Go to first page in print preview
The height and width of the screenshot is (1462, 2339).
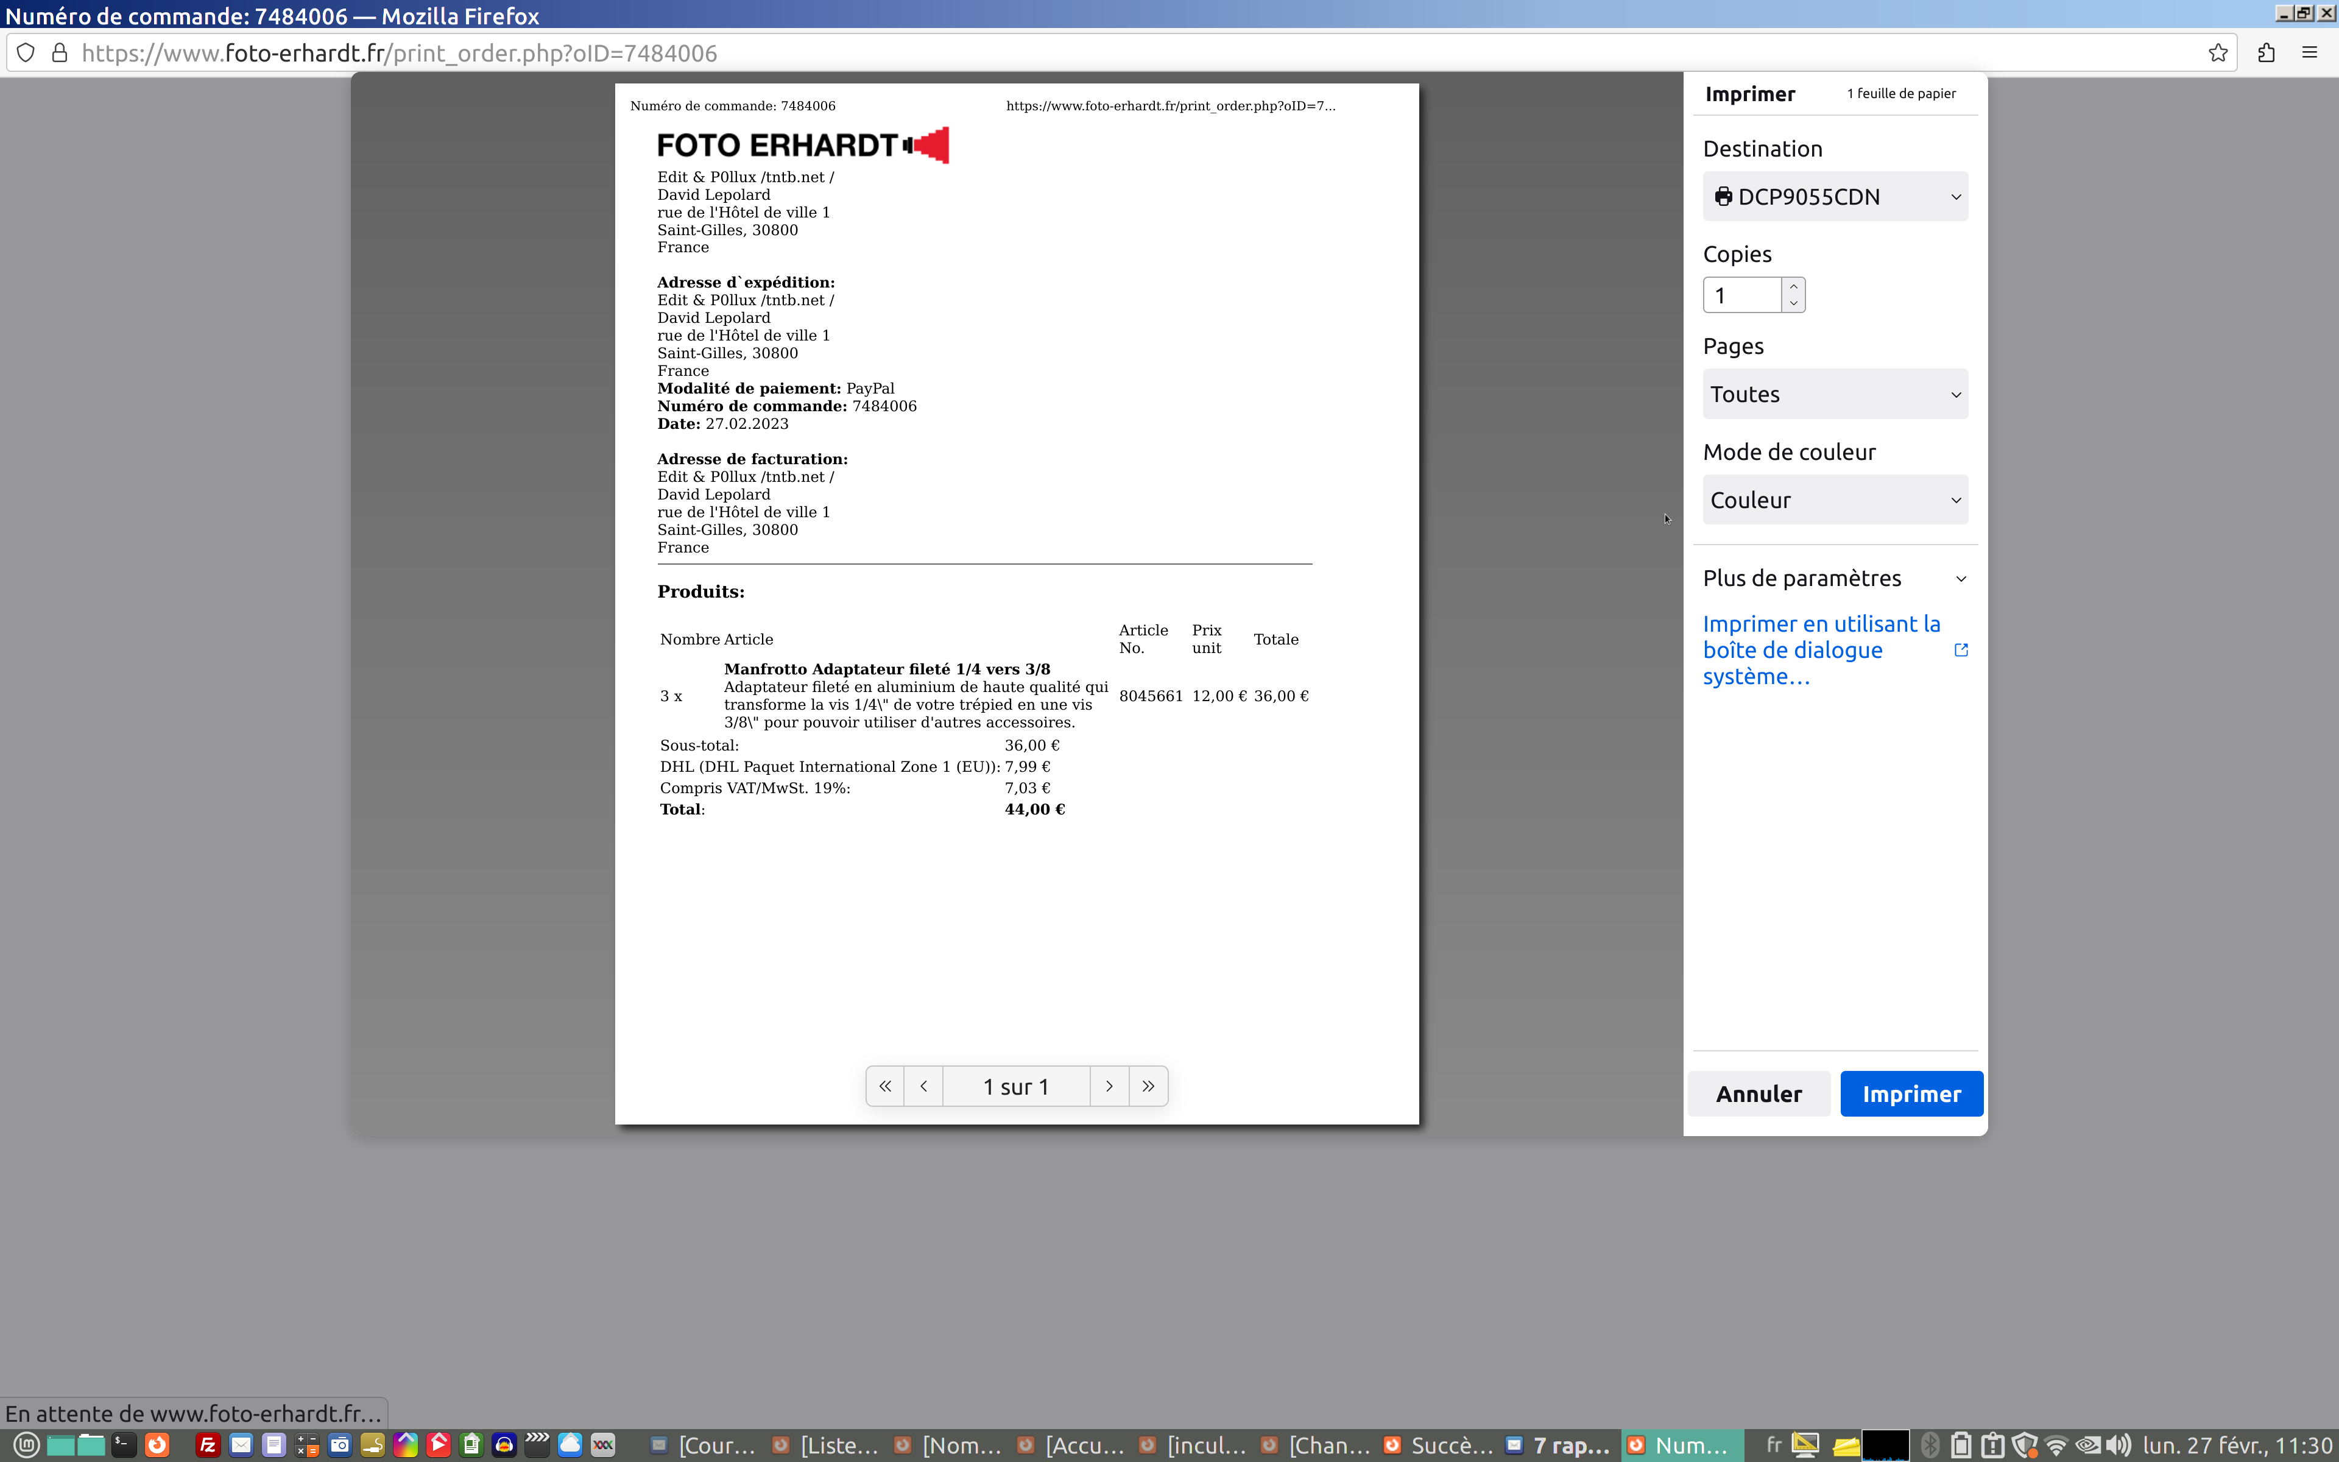click(884, 1086)
